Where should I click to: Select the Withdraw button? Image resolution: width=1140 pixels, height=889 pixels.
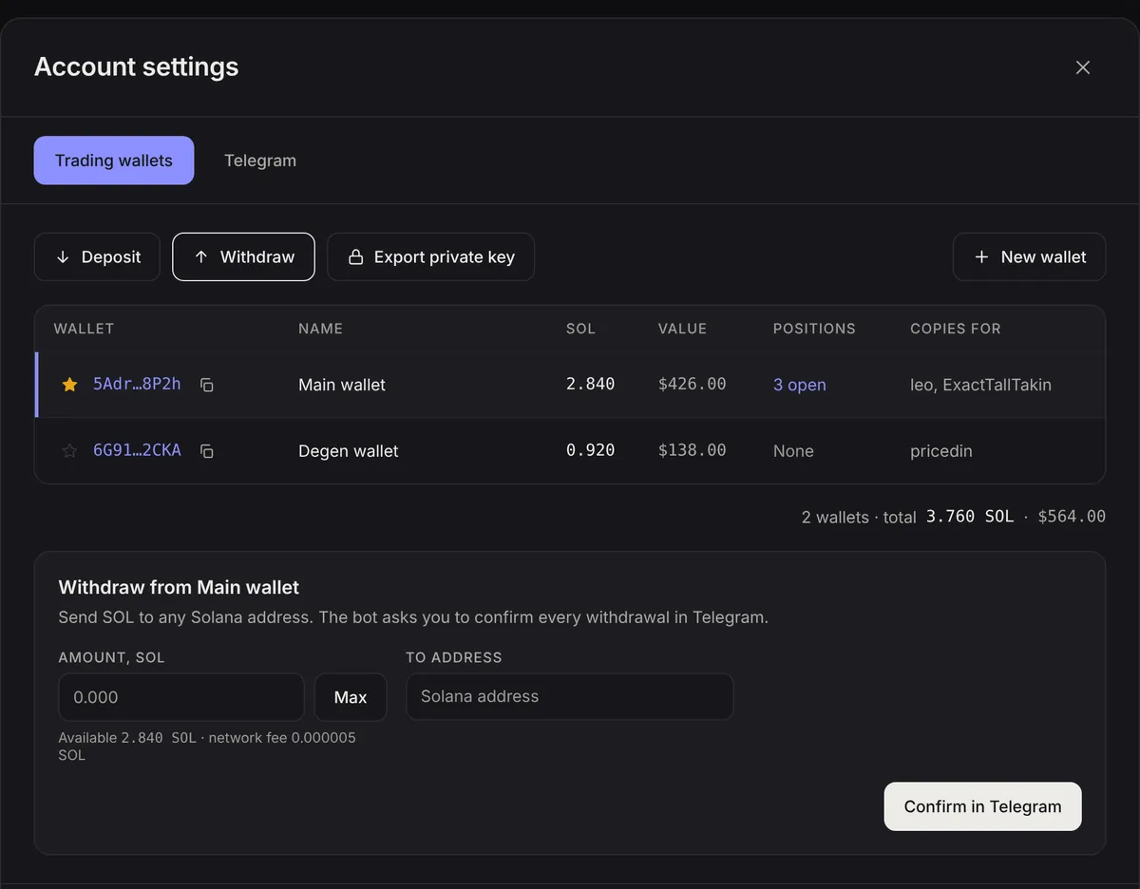click(243, 257)
